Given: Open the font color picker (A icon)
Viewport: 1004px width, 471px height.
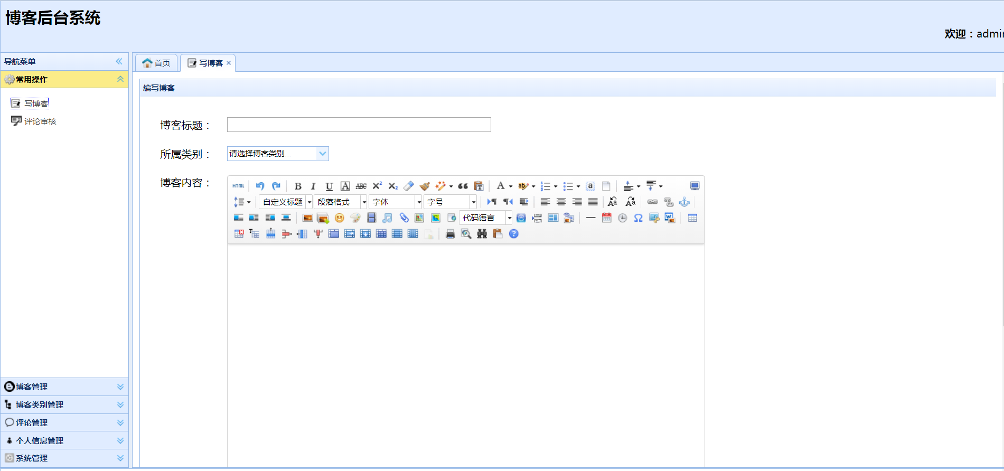Looking at the screenshot, I should (x=500, y=186).
